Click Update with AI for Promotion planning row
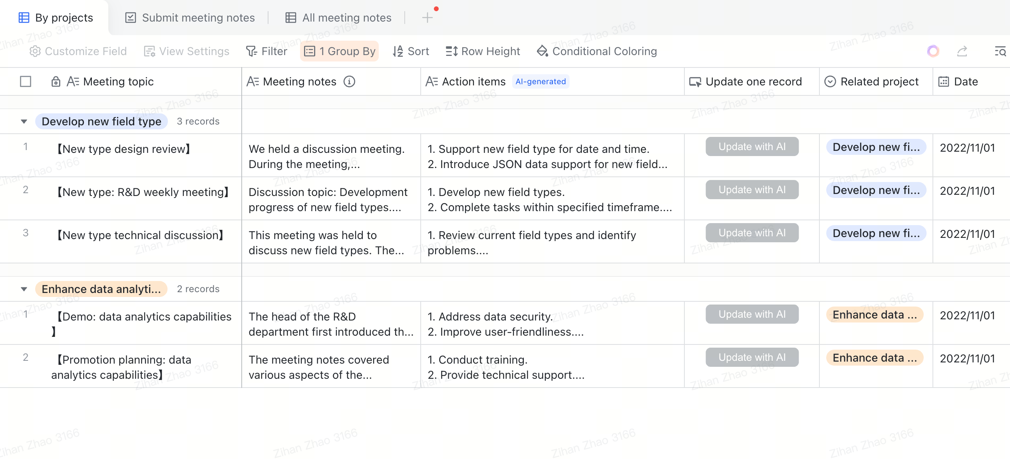This screenshot has height=459, width=1010. pyautogui.click(x=752, y=357)
